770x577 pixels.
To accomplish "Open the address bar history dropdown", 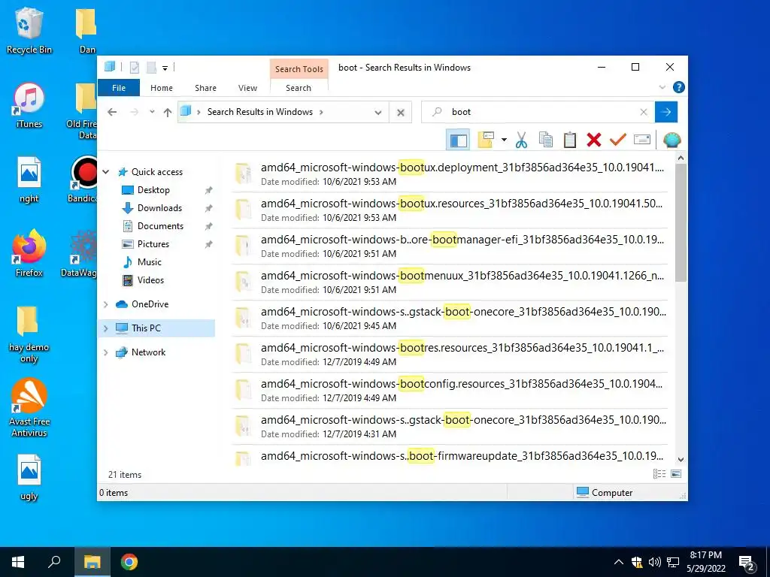I will pos(378,113).
